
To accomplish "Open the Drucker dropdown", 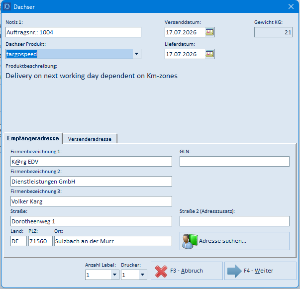I will [143, 275].
